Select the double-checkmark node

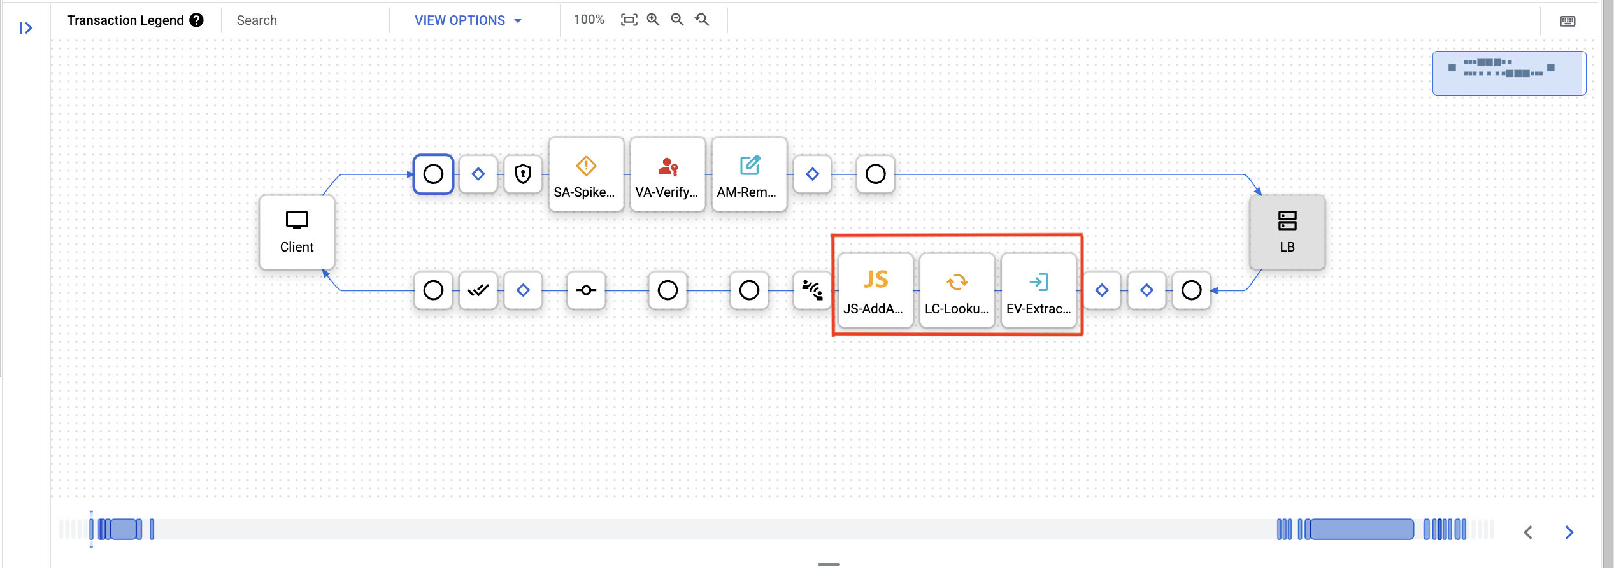[478, 290]
